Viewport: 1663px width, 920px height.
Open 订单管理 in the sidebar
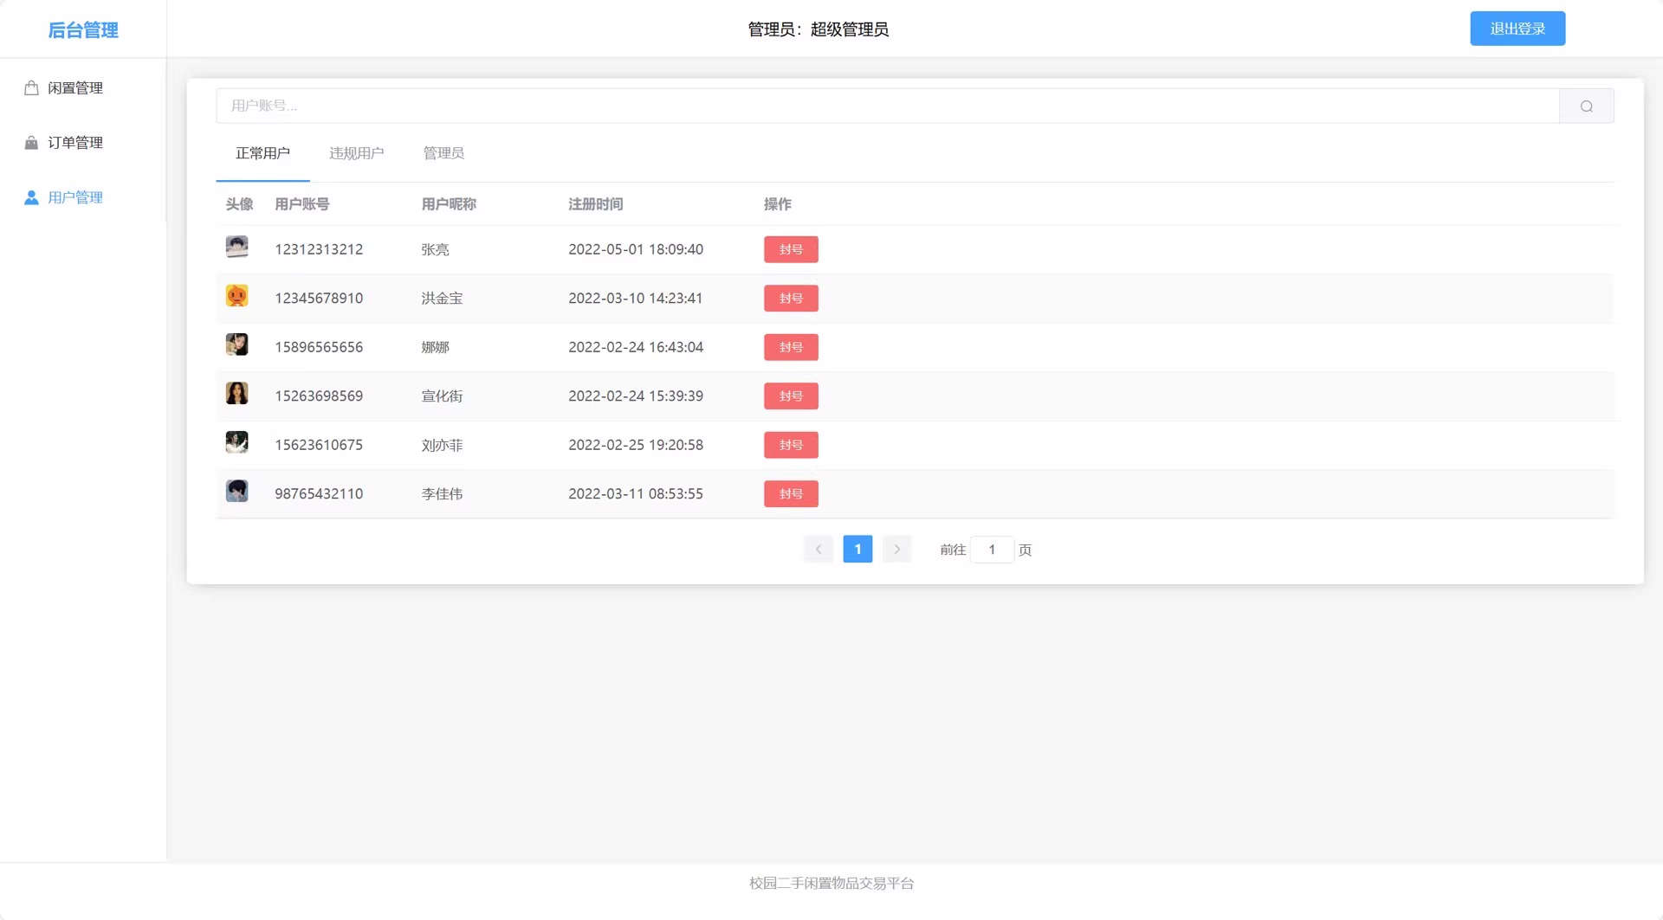[x=74, y=143]
